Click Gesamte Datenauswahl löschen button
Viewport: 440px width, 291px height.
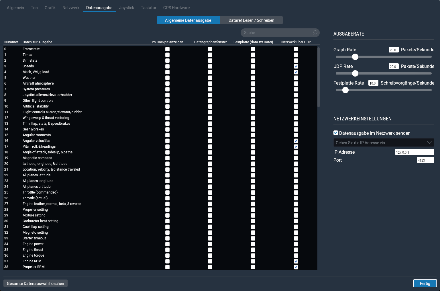pos(36,283)
